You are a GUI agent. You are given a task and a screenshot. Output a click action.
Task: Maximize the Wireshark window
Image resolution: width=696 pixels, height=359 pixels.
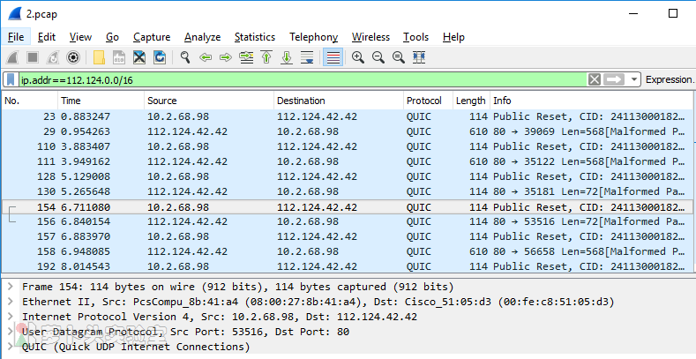point(673,13)
